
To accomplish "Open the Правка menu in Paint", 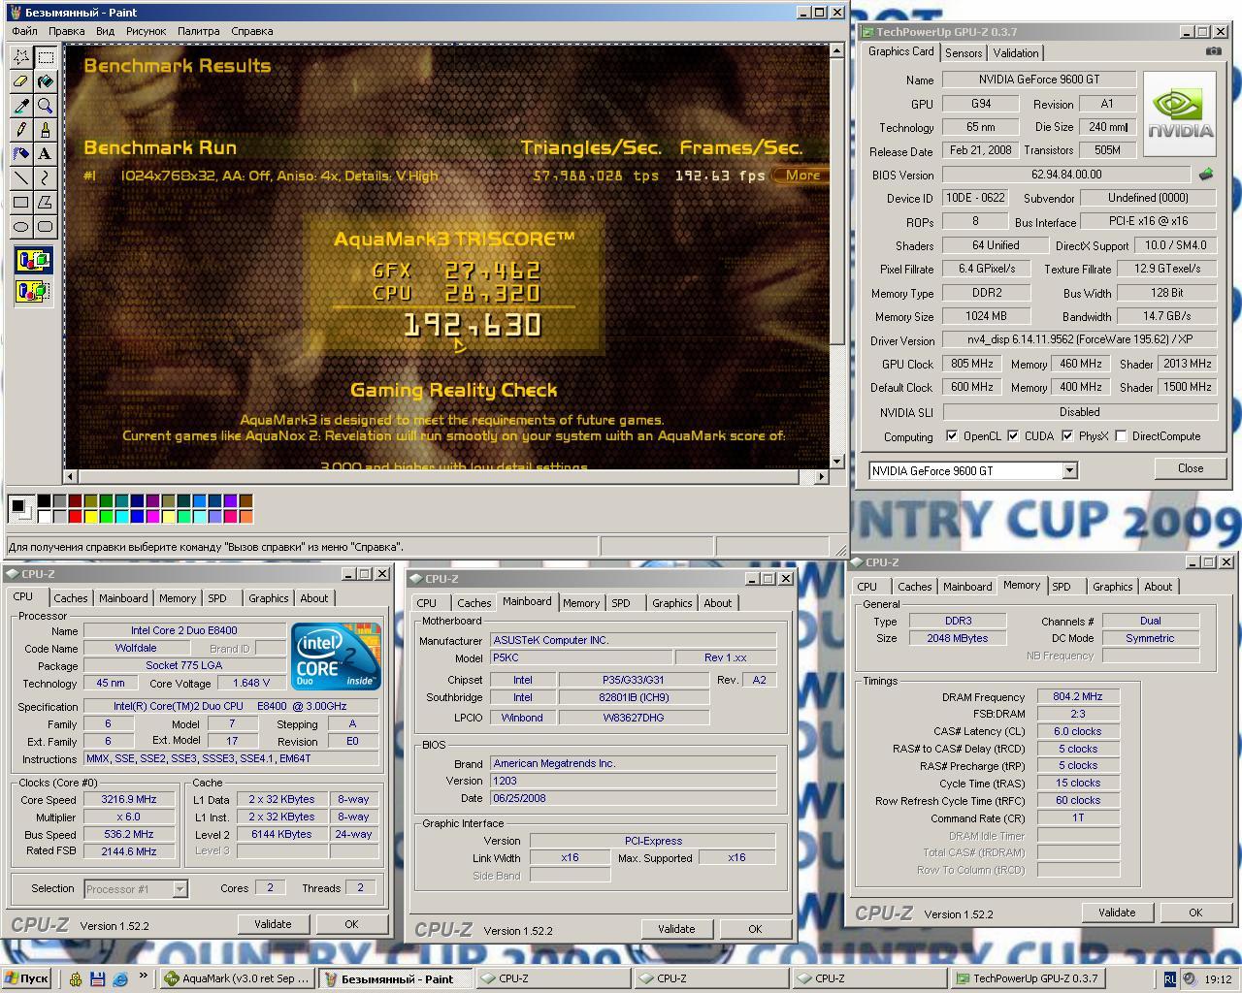I will click(66, 31).
